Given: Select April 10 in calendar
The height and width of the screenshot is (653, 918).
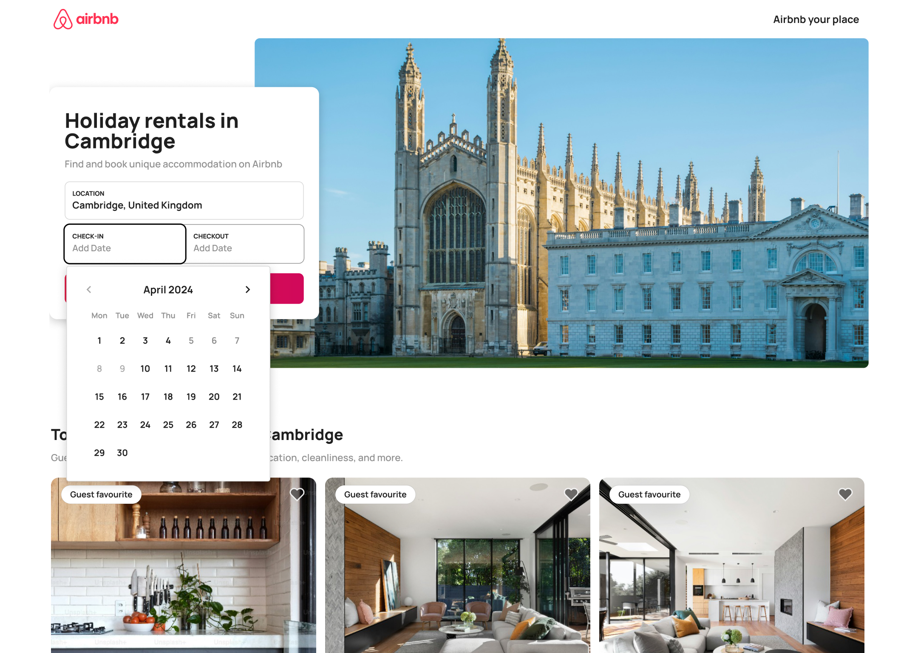Looking at the screenshot, I should pos(145,369).
